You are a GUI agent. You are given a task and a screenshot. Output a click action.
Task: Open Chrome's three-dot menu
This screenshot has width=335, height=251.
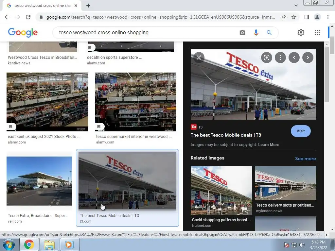tap(328, 17)
